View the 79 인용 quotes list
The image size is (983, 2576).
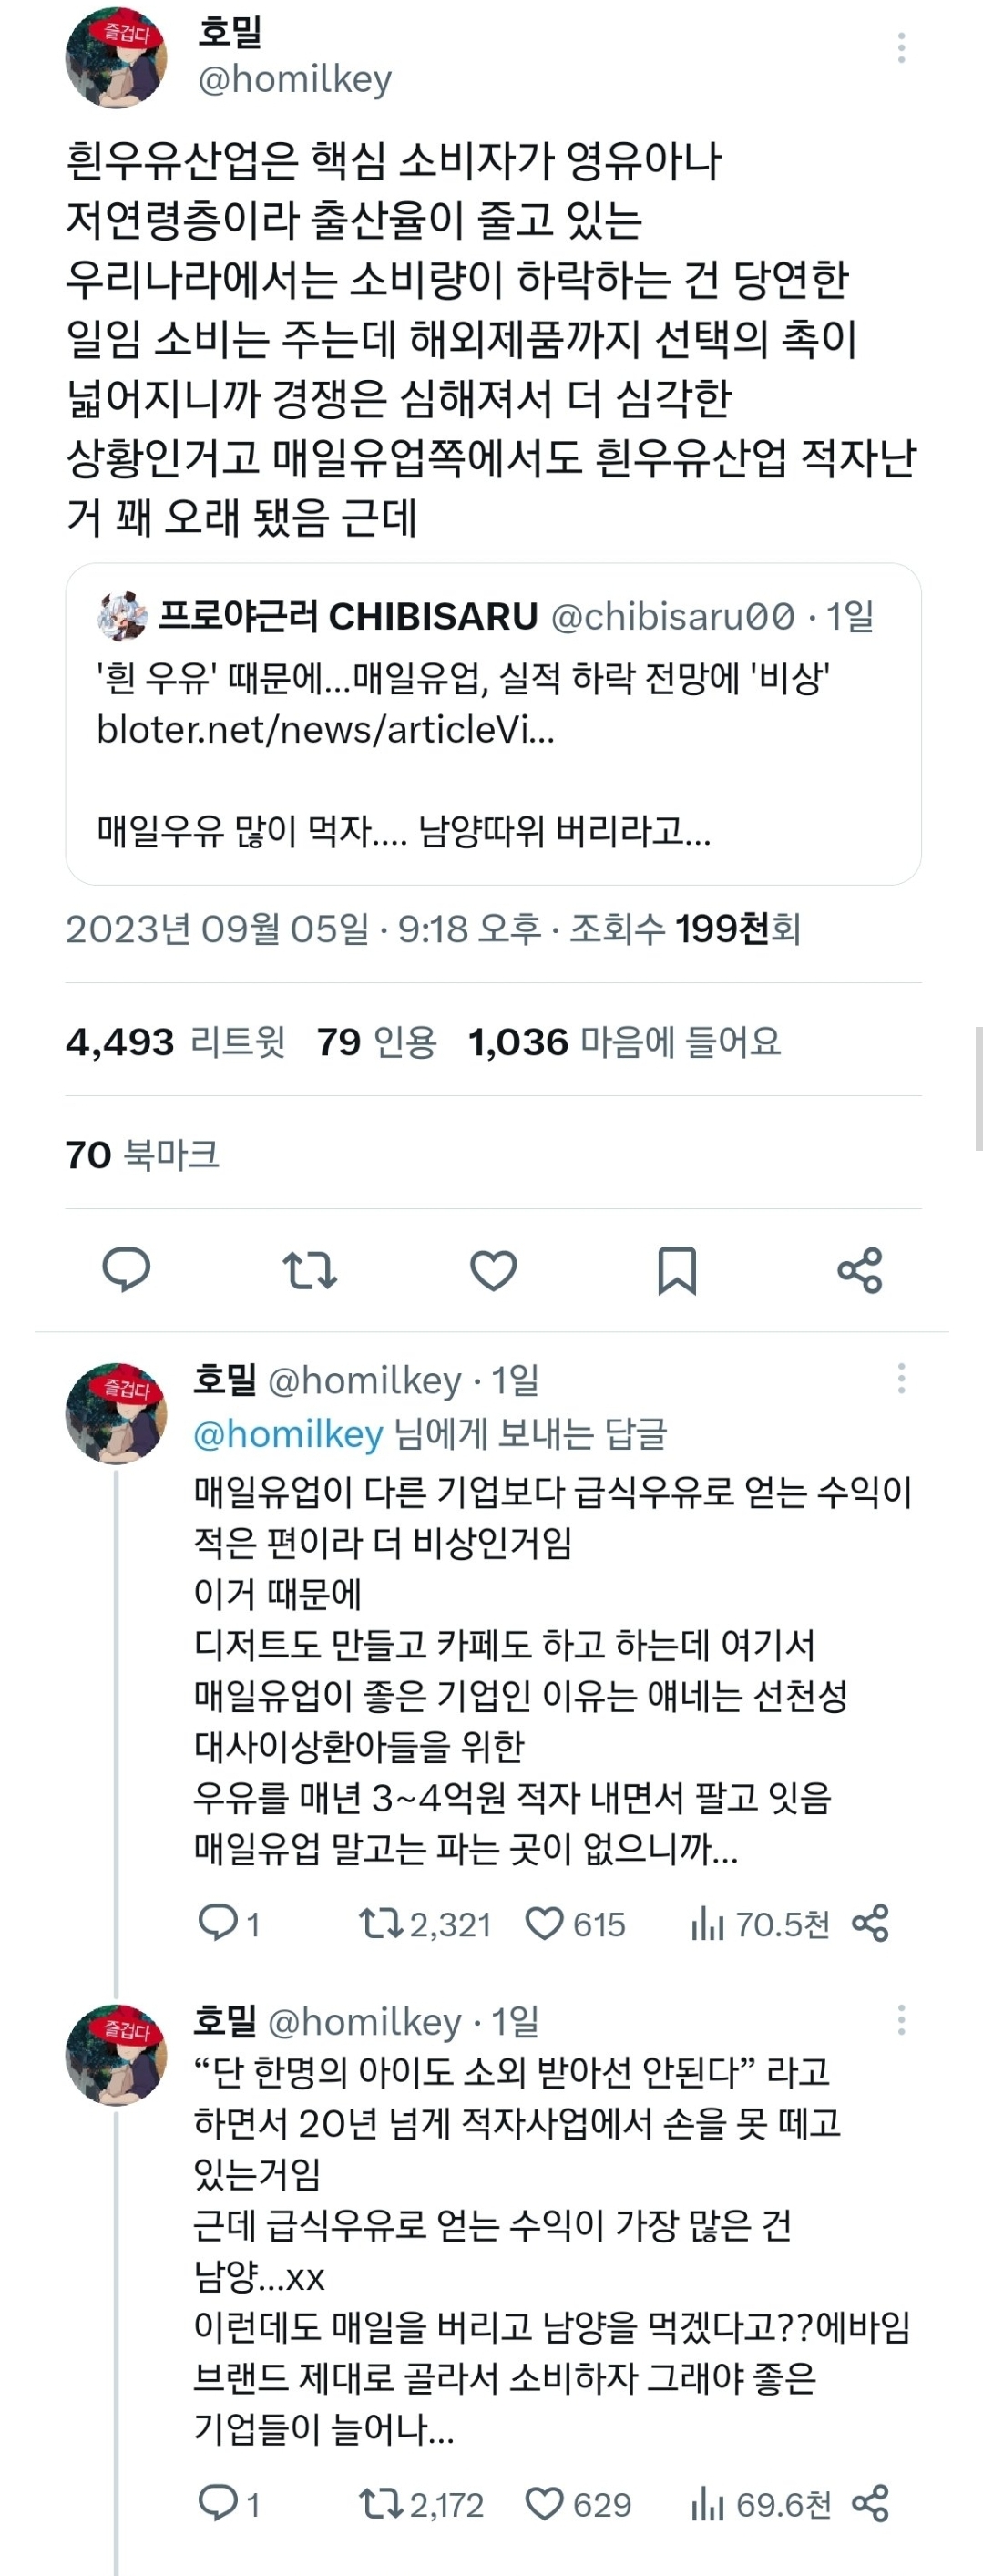click(x=377, y=1042)
